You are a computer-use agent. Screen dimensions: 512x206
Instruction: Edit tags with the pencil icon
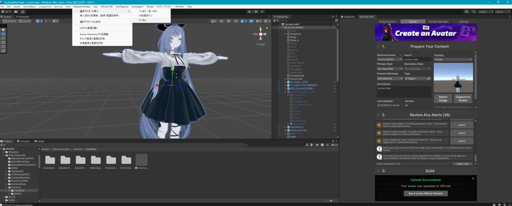coord(429,78)
